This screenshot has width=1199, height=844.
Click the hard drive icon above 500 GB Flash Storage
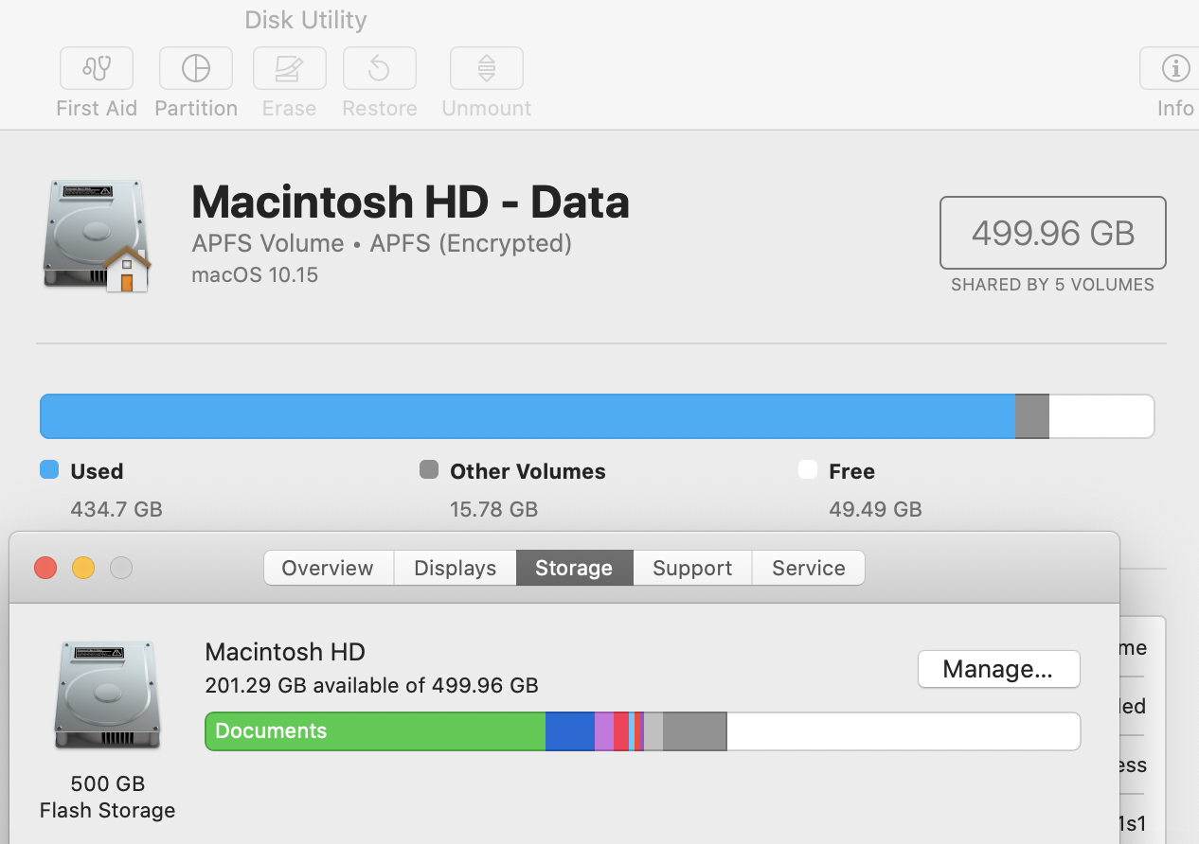[107, 695]
